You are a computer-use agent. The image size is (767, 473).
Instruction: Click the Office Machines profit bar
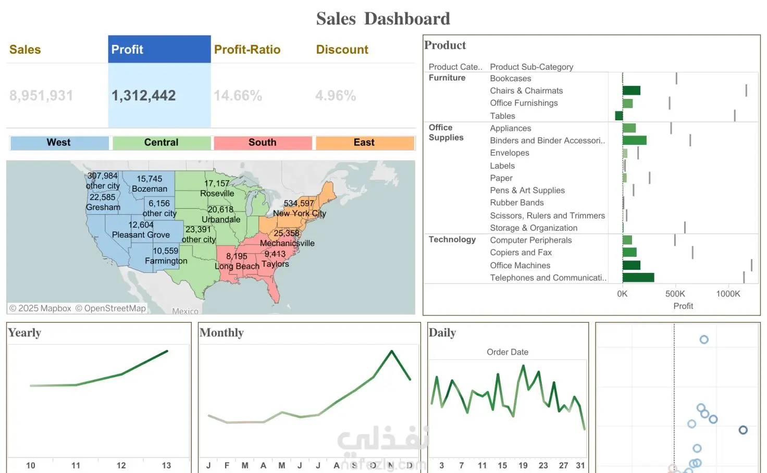tap(632, 265)
